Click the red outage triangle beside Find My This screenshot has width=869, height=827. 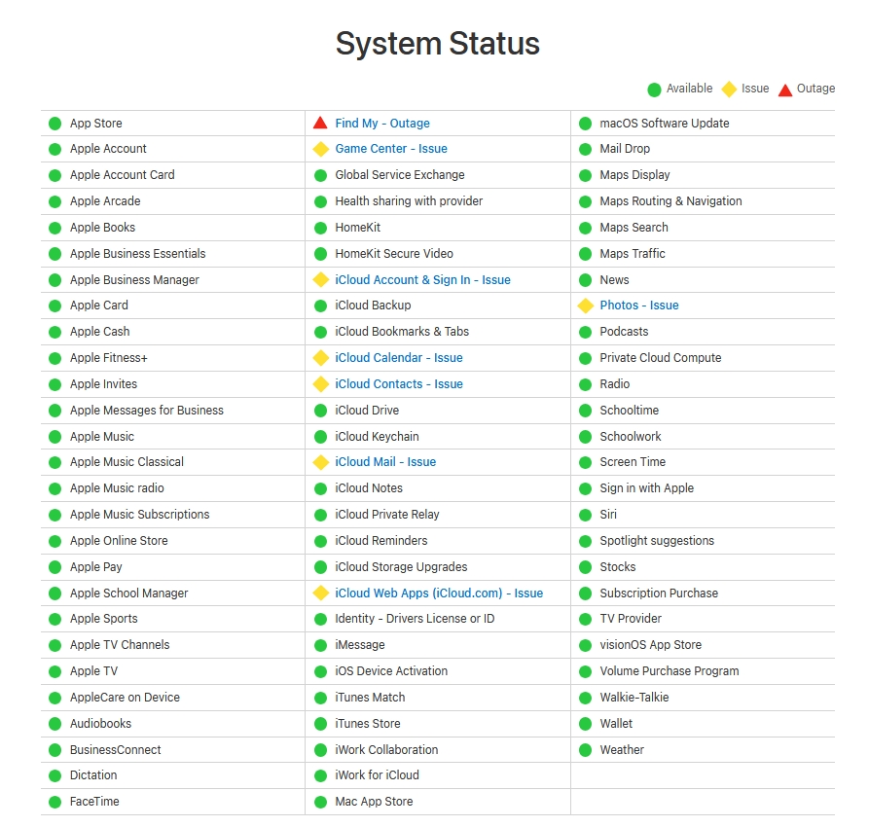(320, 124)
